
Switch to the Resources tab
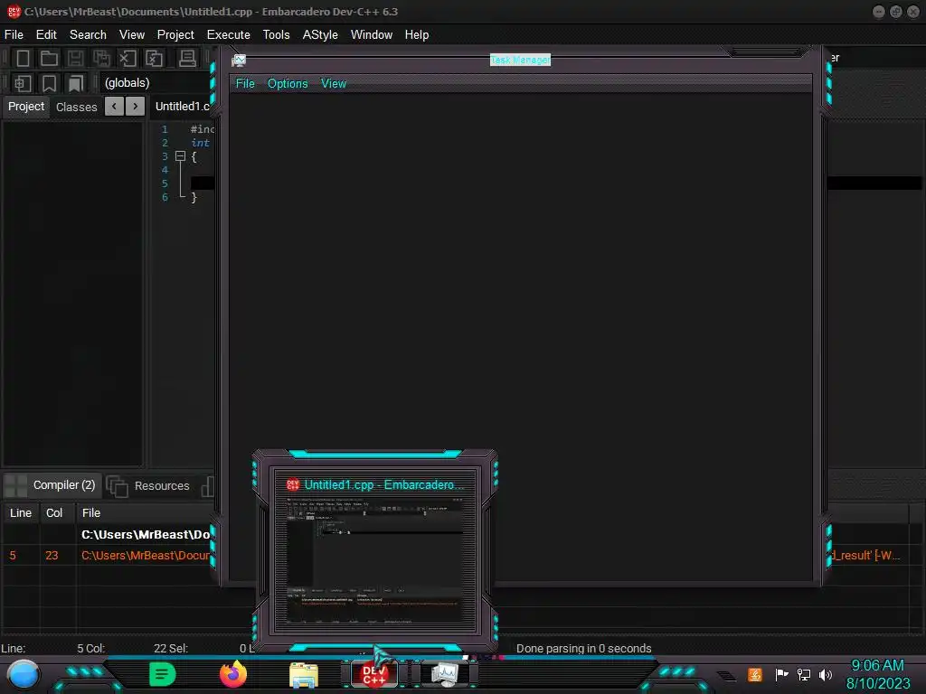coord(149,485)
